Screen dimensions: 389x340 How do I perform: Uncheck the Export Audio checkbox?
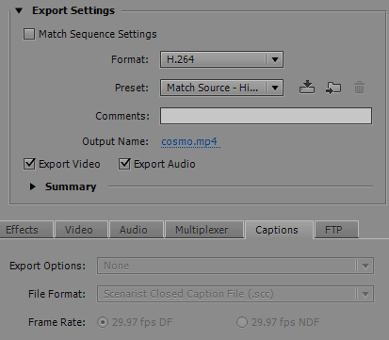[124, 164]
